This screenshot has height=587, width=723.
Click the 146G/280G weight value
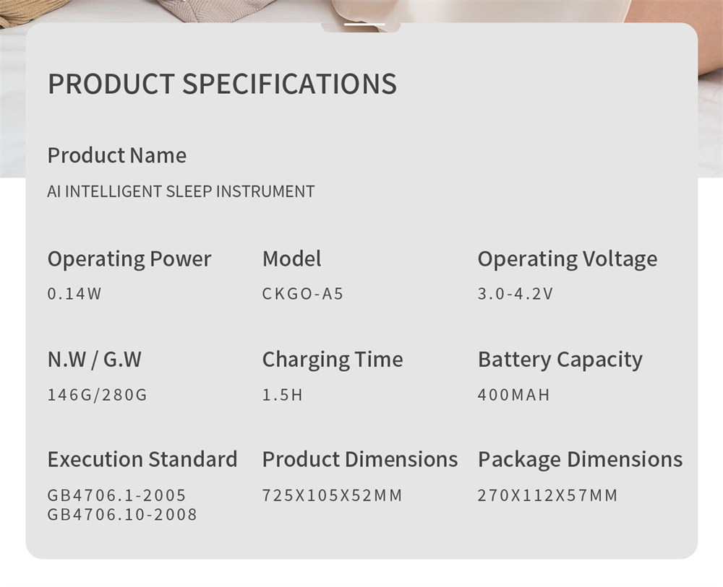pos(97,395)
